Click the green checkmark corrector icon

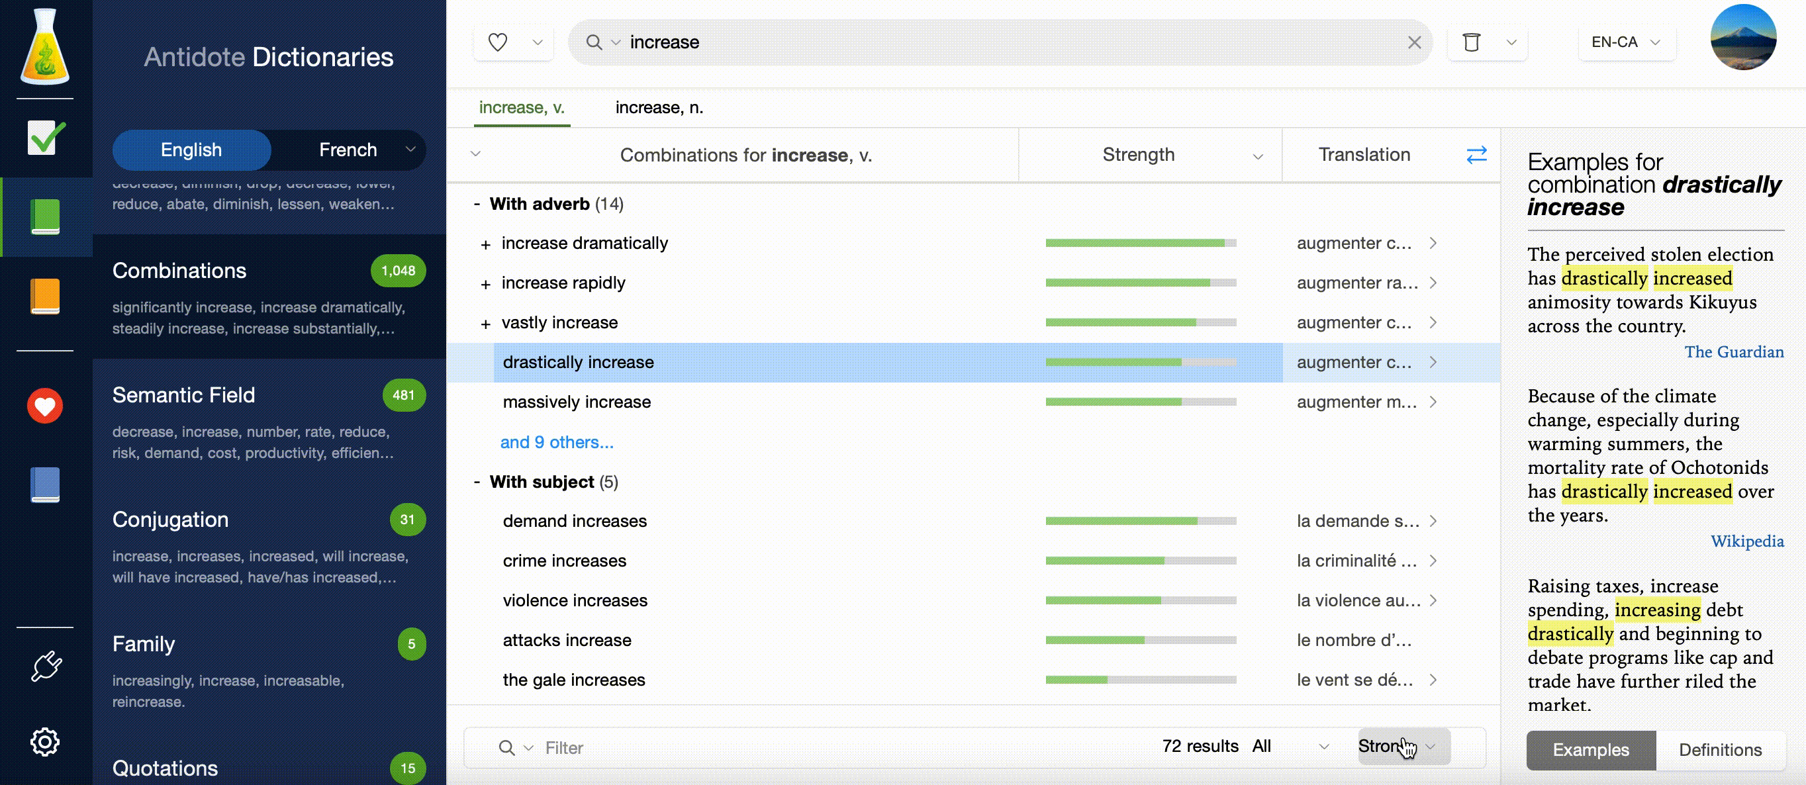click(x=46, y=138)
